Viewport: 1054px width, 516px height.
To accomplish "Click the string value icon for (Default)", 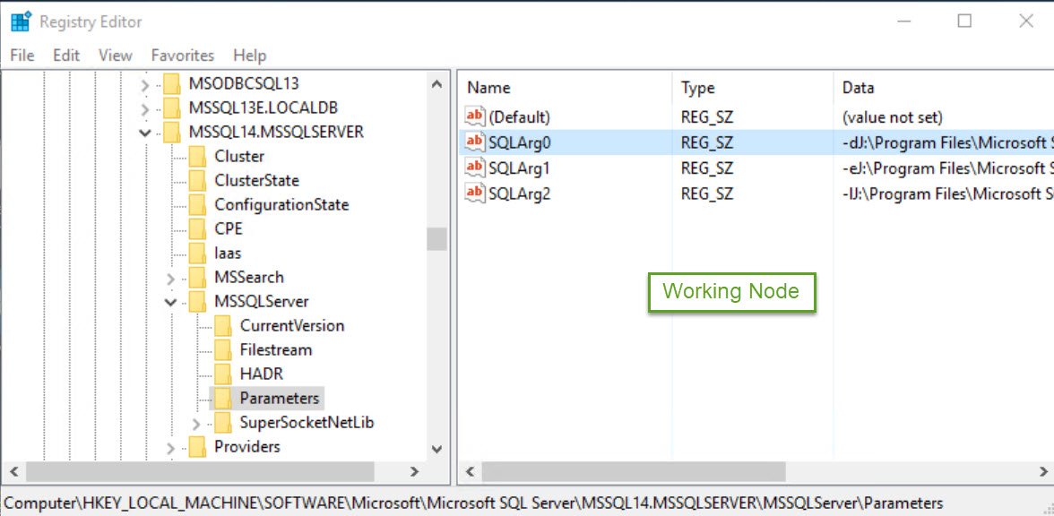I will coord(475,116).
